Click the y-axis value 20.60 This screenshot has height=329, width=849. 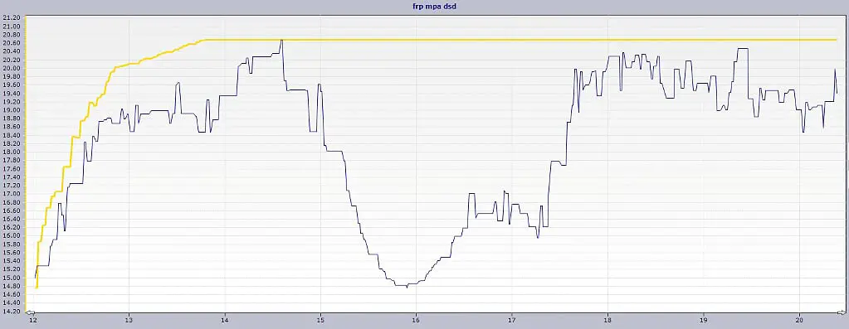(12, 43)
